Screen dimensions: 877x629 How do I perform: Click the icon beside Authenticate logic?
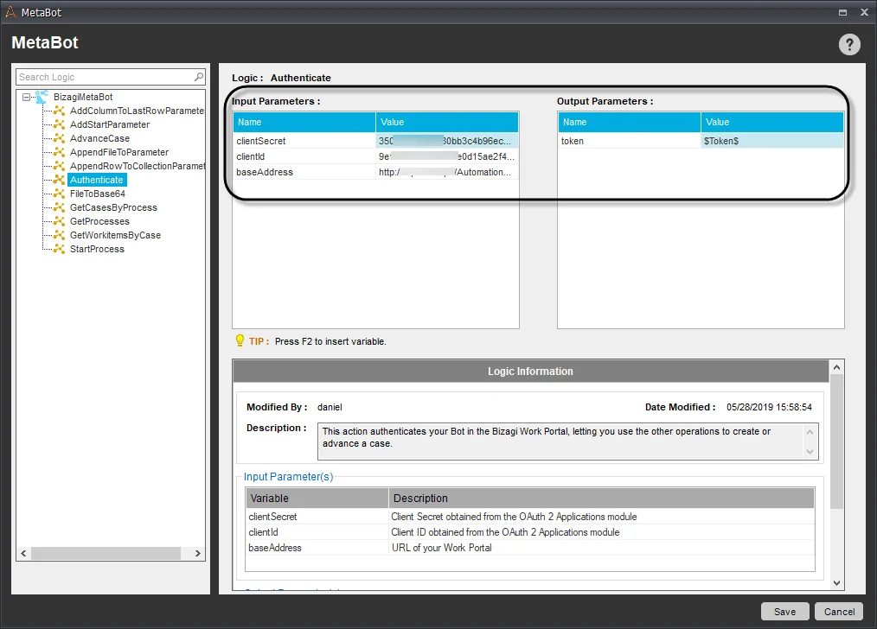tap(59, 180)
